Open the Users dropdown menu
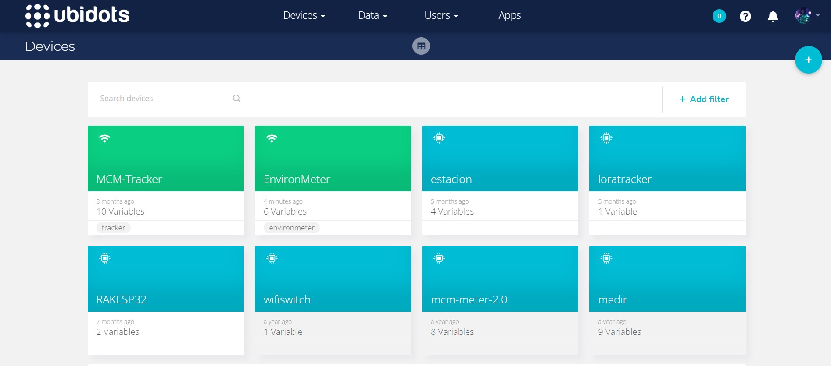The width and height of the screenshot is (831, 366). point(441,15)
